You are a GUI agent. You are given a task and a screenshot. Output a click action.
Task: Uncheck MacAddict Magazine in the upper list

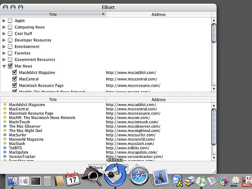pyautogui.click(x=15, y=72)
